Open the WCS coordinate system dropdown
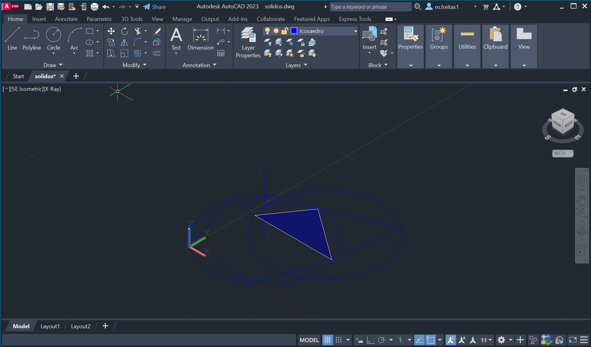The width and height of the screenshot is (591, 347). coord(562,153)
